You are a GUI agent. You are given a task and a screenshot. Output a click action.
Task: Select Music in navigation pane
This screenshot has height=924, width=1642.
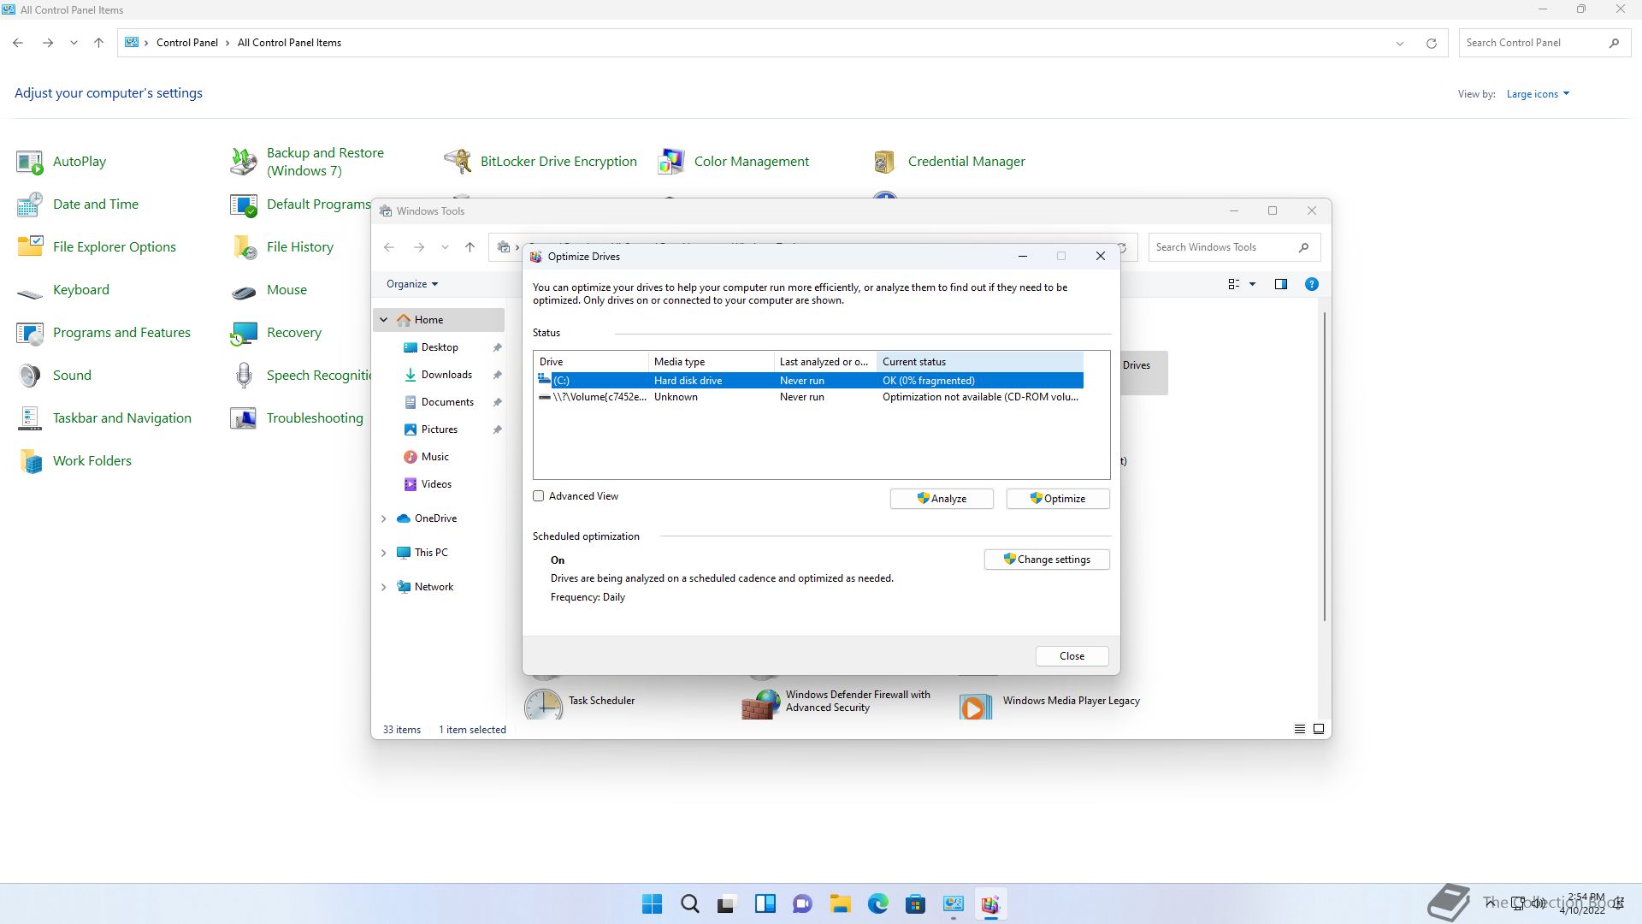click(x=434, y=457)
